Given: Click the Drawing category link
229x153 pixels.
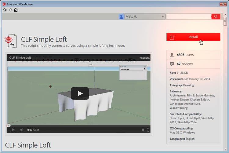Looking at the screenshot, I should (x=189, y=85).
